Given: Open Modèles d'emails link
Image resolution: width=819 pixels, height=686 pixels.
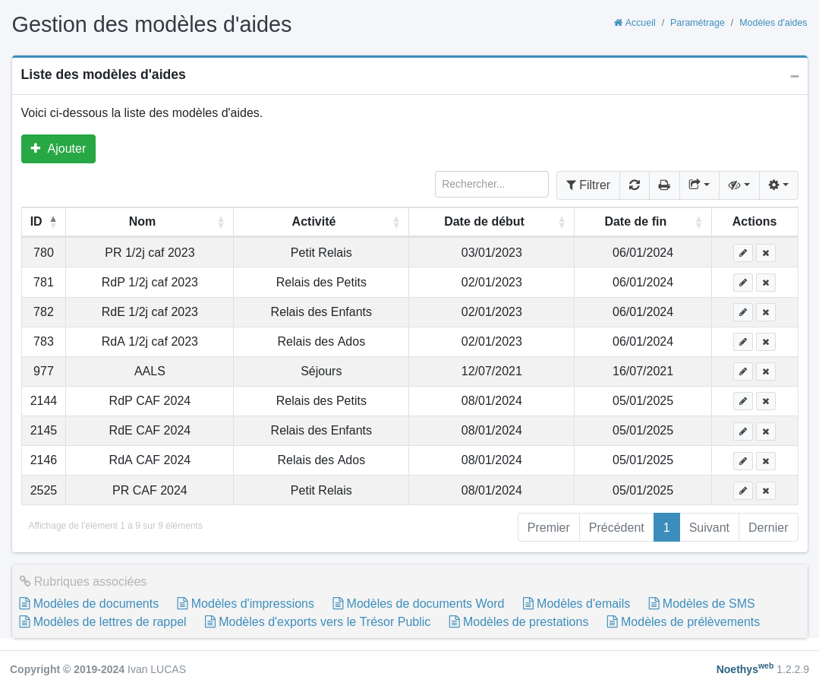Looking at the screenshot, I should (x=582, y=603).
